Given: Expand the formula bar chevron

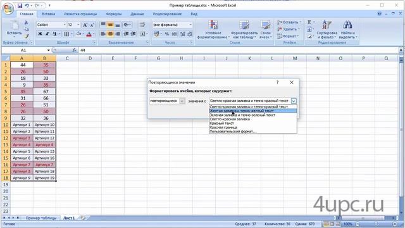Looking at the screenshot, I should click(x=401, y=50).
